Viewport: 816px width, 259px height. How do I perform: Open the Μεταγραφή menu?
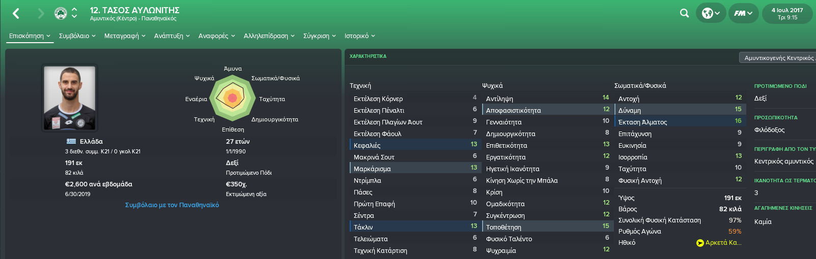click(125, 36)
